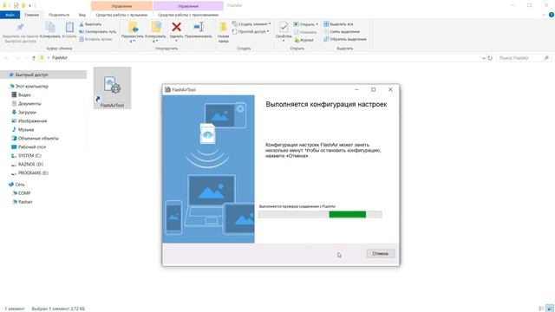555x312 pixels.
Task: Click the FlashAir address bar path
Action: coord(60,58)
